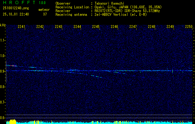Click the meteor count 37

pyautogui.click(x=45, y=14)
